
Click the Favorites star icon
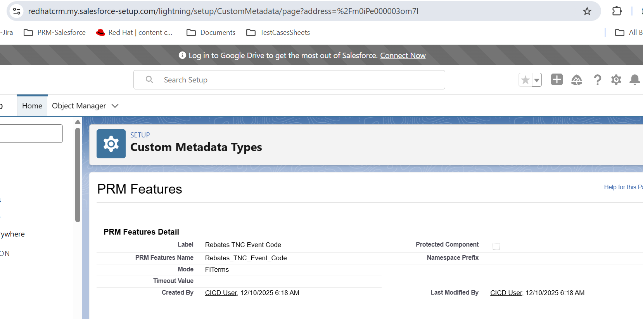pos(525,80)
